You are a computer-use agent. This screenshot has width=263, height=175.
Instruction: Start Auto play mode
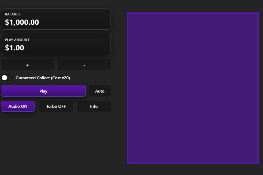(100, 91)
